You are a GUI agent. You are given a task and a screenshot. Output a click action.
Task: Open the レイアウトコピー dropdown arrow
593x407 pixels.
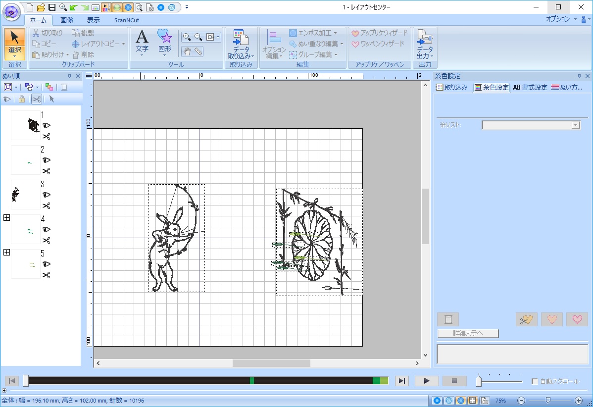(123, 44)
